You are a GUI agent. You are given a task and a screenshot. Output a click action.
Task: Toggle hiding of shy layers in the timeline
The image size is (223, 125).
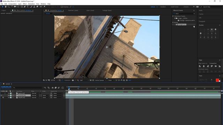[53, 88]
